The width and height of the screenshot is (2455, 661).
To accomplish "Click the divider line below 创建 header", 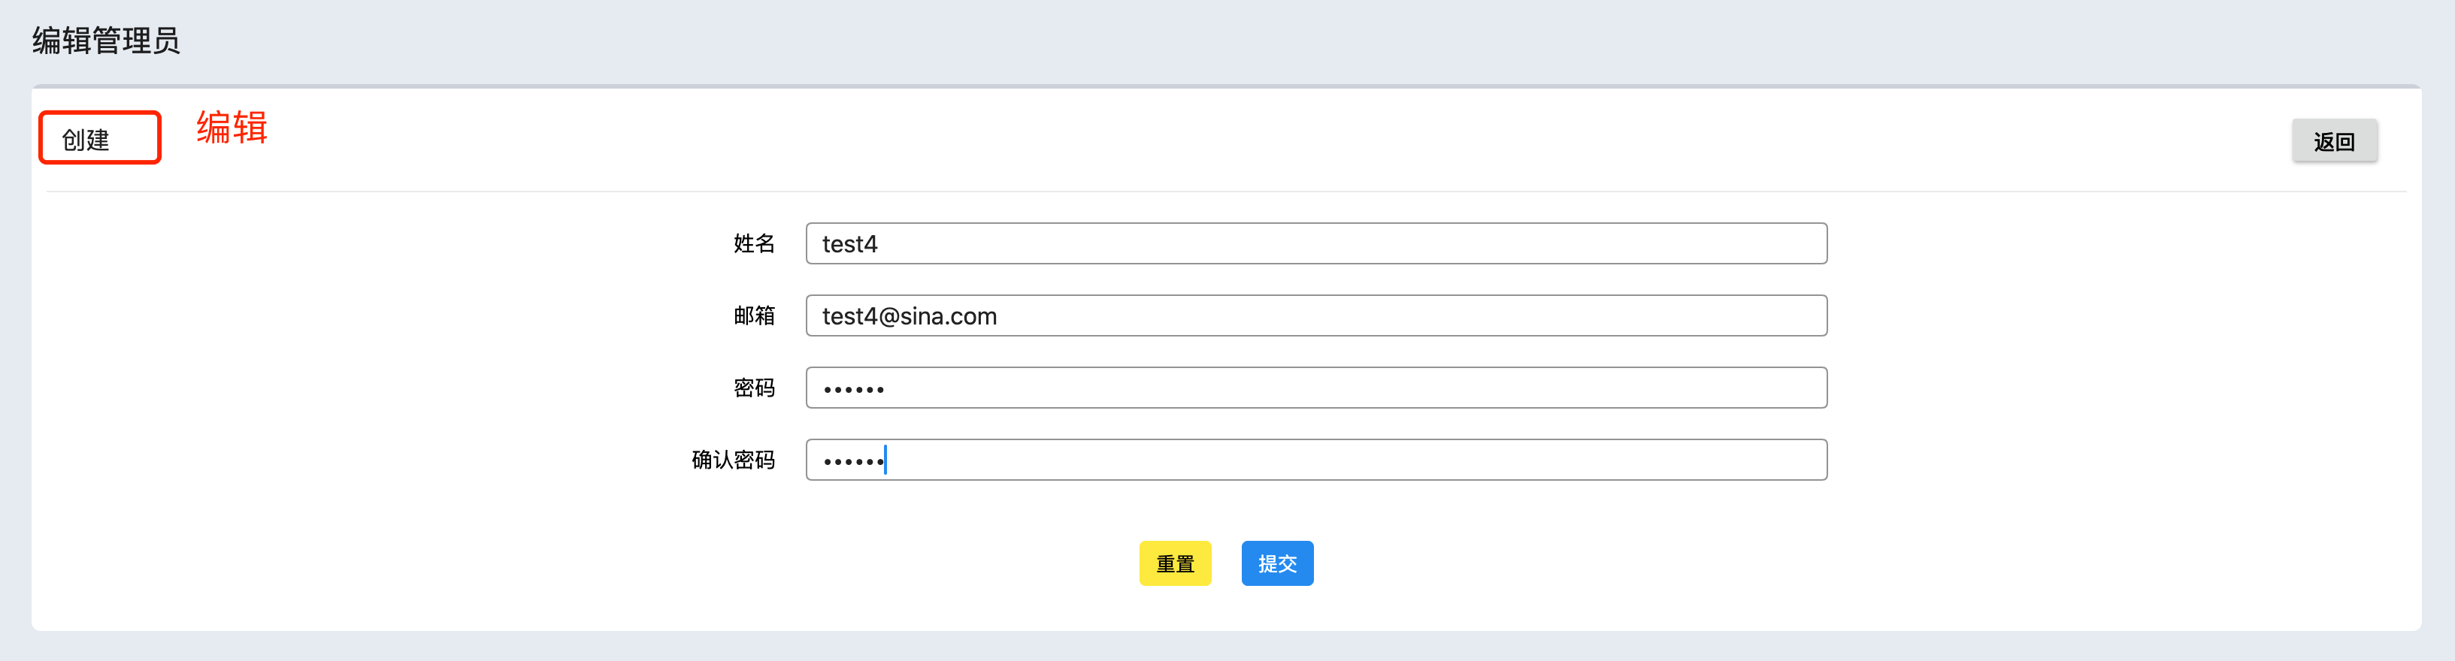I will 1225,192.
